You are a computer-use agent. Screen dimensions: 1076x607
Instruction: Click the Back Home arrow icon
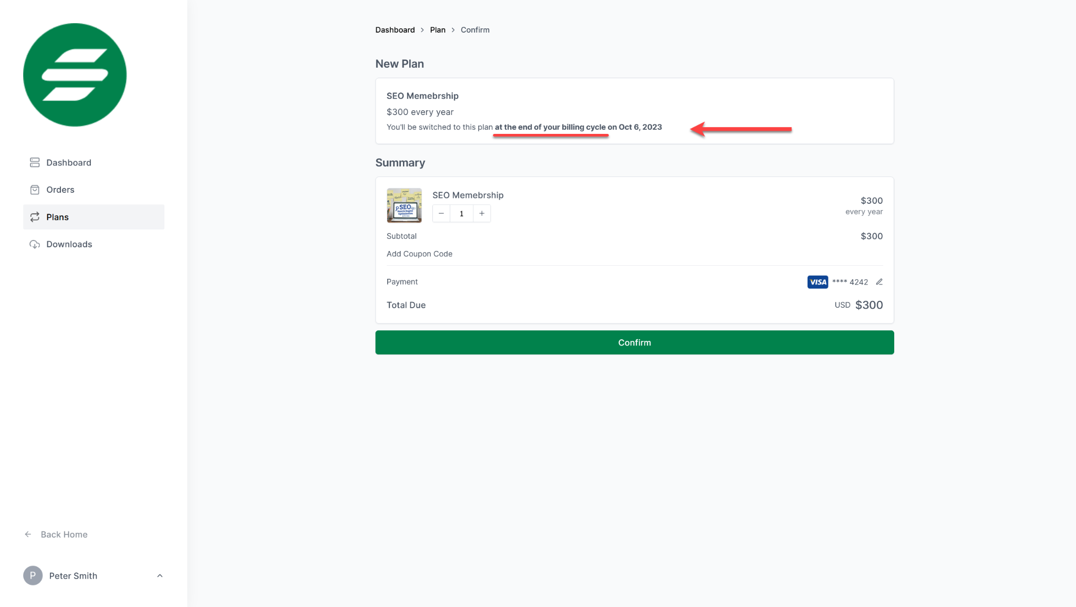(x=28, y=534)
